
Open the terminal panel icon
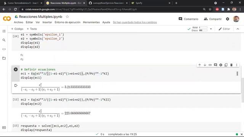click(x=4, y=127)
